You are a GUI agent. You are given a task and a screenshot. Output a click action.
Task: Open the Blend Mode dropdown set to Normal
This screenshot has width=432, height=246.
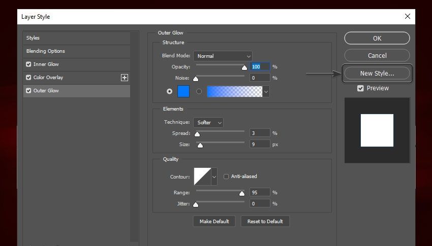coord(223,56)
